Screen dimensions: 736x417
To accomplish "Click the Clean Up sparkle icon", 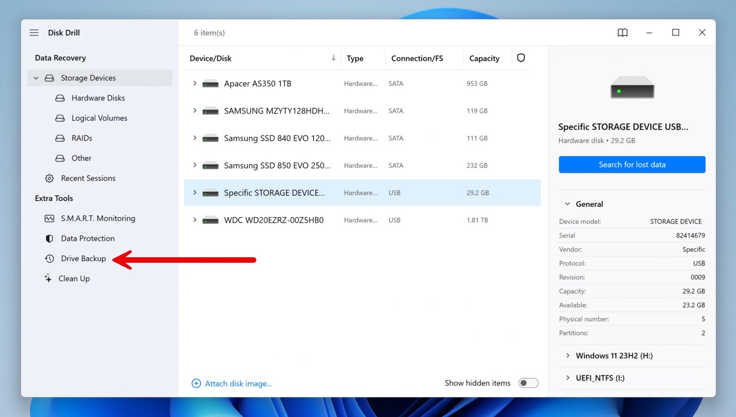I will (x=48, y=278).
